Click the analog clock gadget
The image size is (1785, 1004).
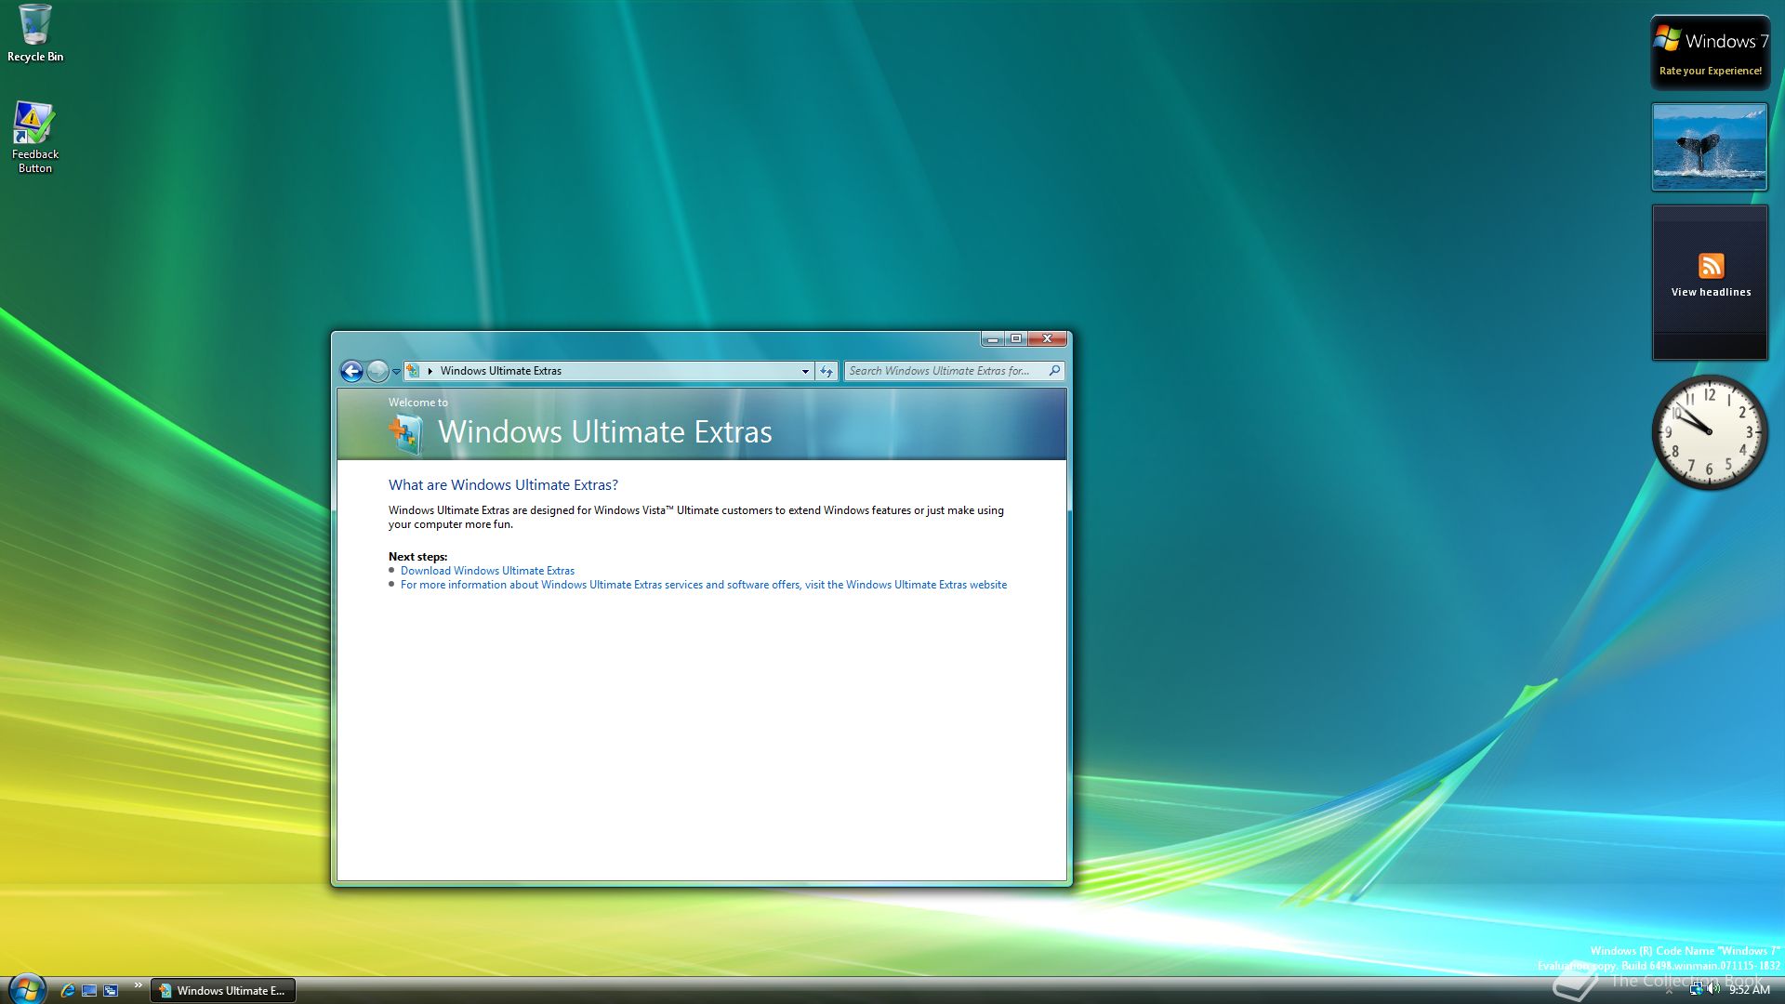click(1709, 432)
